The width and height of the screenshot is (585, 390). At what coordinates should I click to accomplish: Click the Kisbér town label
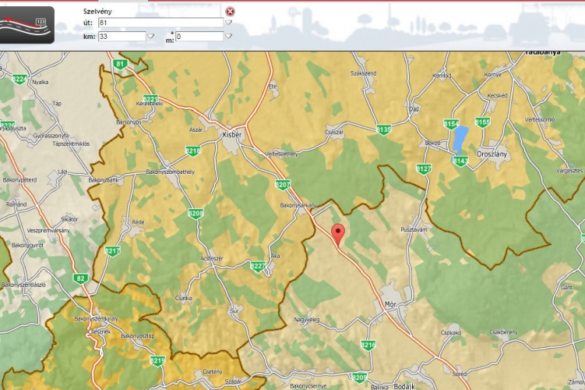(x=232, y=133)
